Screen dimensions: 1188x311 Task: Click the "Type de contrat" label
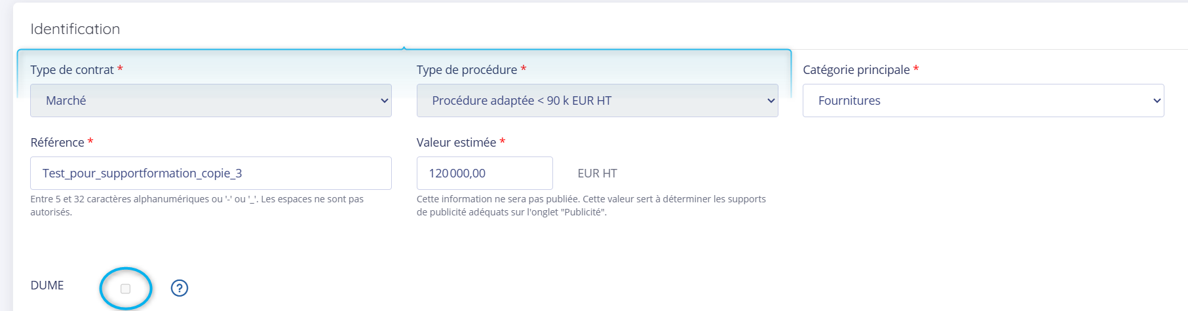[72, 70]
